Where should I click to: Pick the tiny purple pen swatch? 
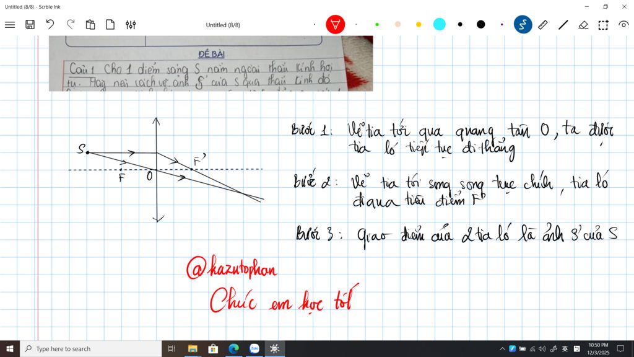502,25
